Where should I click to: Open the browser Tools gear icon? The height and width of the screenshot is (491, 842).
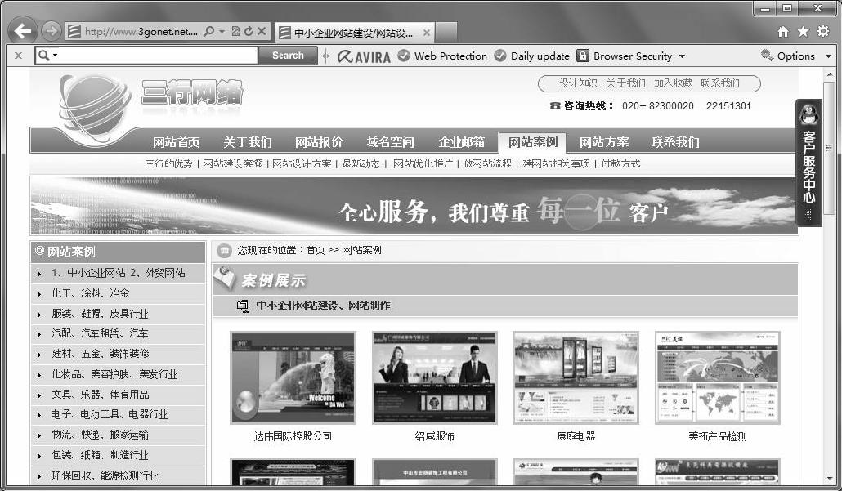click(x=822, y=31)
